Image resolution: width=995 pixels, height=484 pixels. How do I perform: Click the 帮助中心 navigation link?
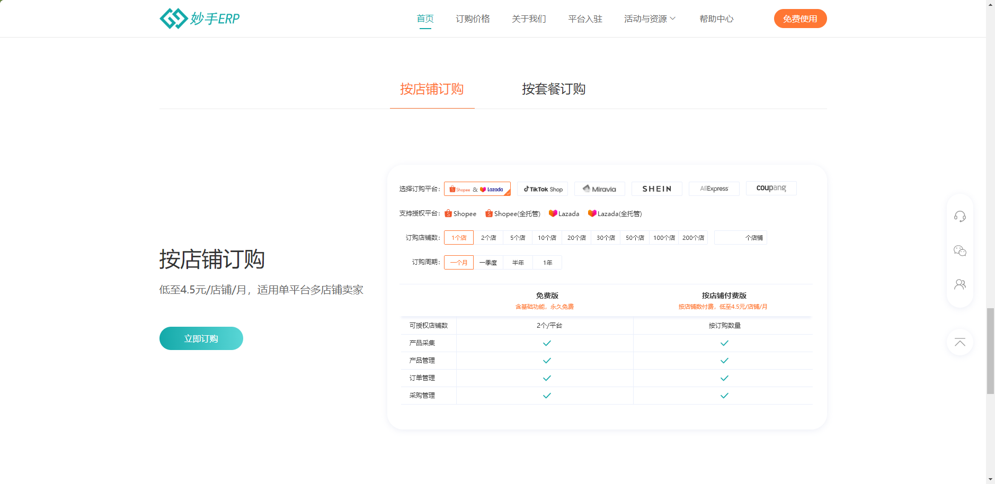716,19
